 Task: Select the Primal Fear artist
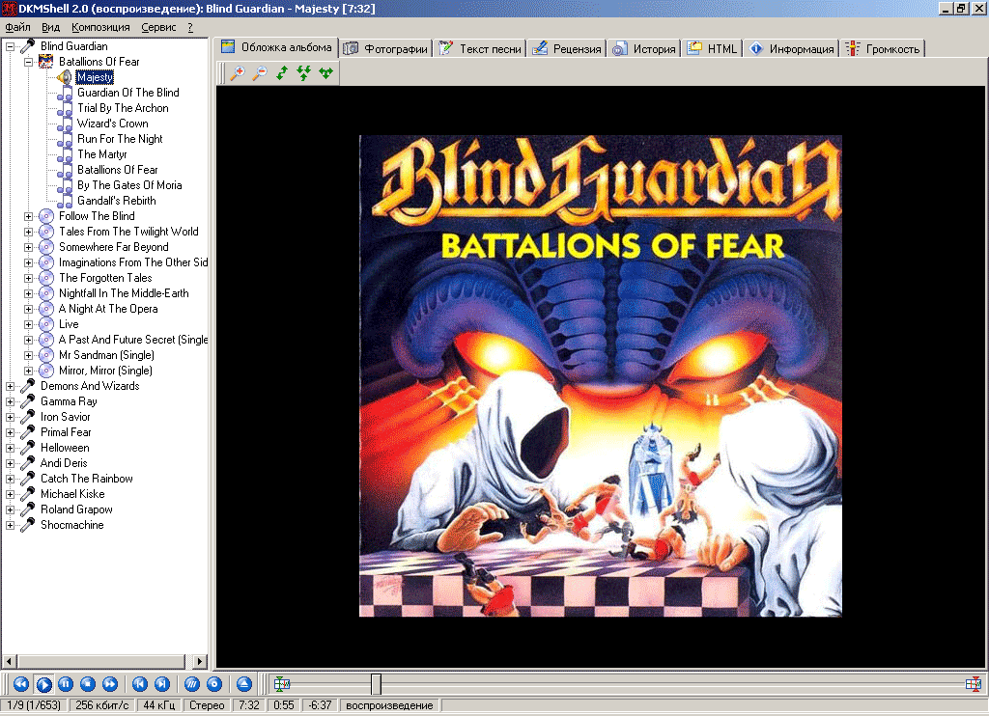(x=66, y=432)
